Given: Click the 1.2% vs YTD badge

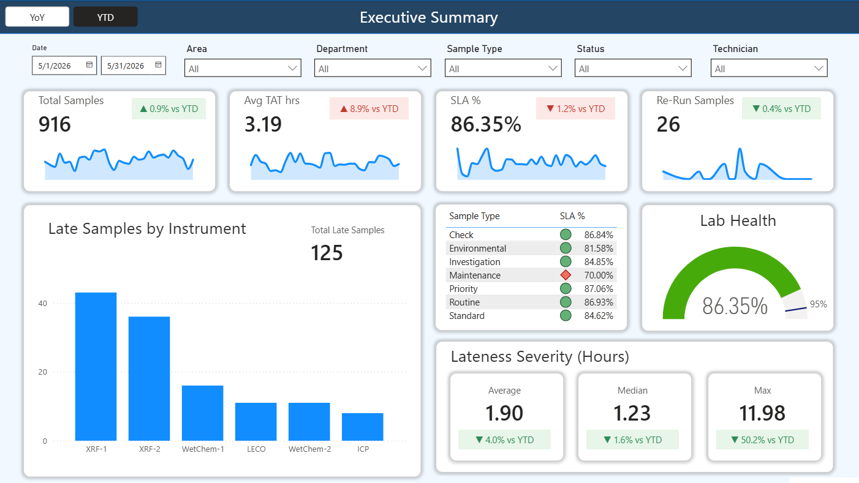Looking at the screenshot, I should (575, 109).
